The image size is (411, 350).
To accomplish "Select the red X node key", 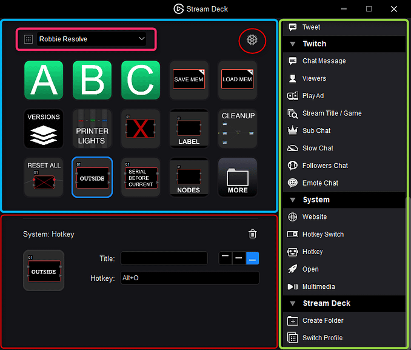I will click(x=141, y=129).
